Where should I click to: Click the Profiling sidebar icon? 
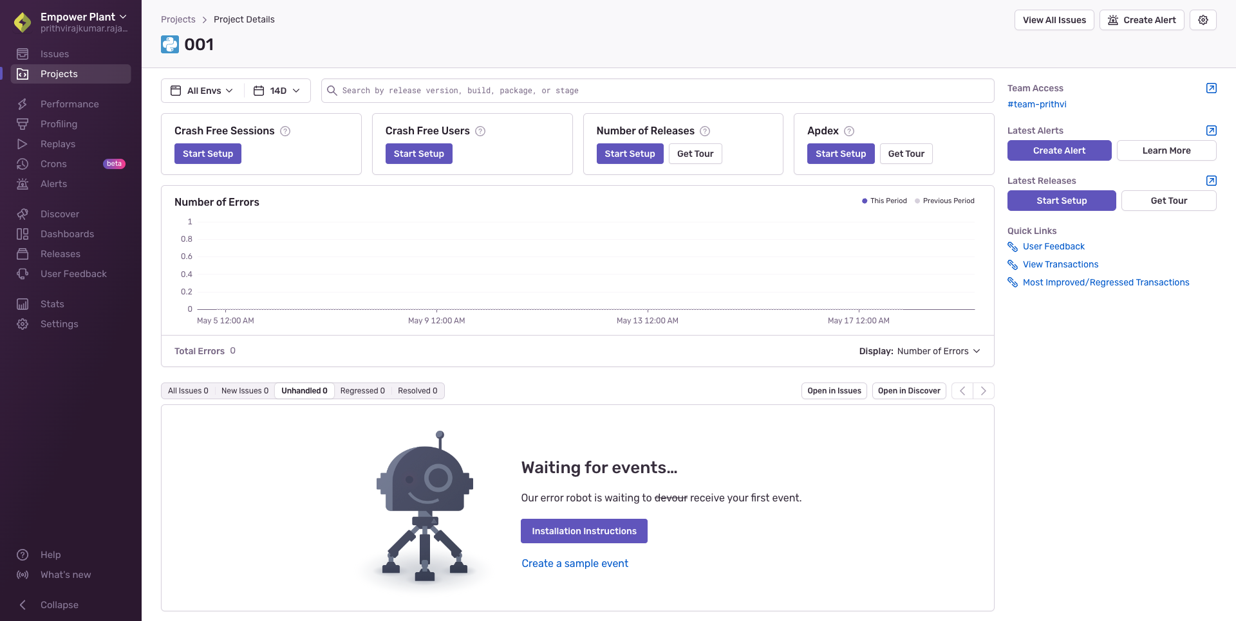pyautogui.click(x=23, y=124)
